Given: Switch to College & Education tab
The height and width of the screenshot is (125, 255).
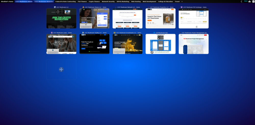Looking at the screenshot, I should (165, 2).
